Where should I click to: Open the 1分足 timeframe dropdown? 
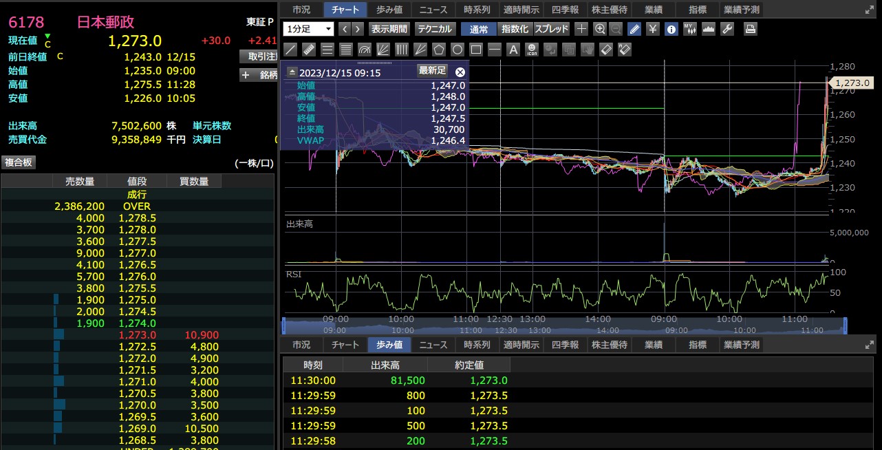(x=308, y=29)
